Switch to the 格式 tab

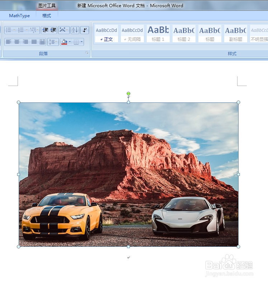point(47,16)
